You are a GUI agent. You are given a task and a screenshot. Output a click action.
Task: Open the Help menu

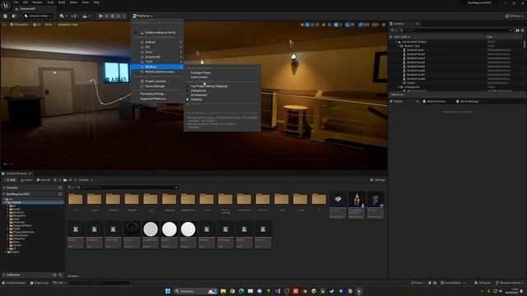pyautogui.click(x=96, y=2)
